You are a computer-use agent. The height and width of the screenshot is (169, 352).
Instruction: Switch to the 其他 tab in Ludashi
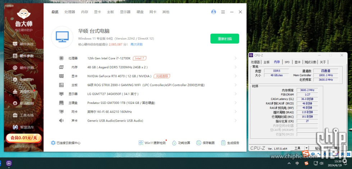(166, 12)
